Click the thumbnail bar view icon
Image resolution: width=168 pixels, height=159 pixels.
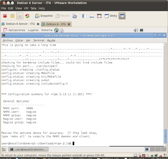92,16
